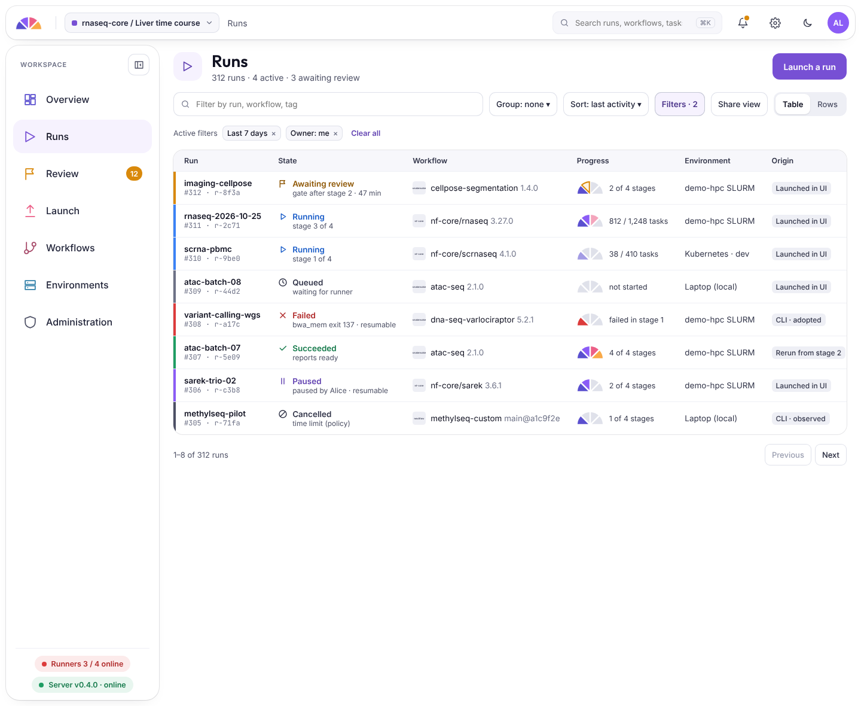The image size is (861, 706).
Task: Open the Environments page
Action: pyautogui.click(x=83, y=285)
